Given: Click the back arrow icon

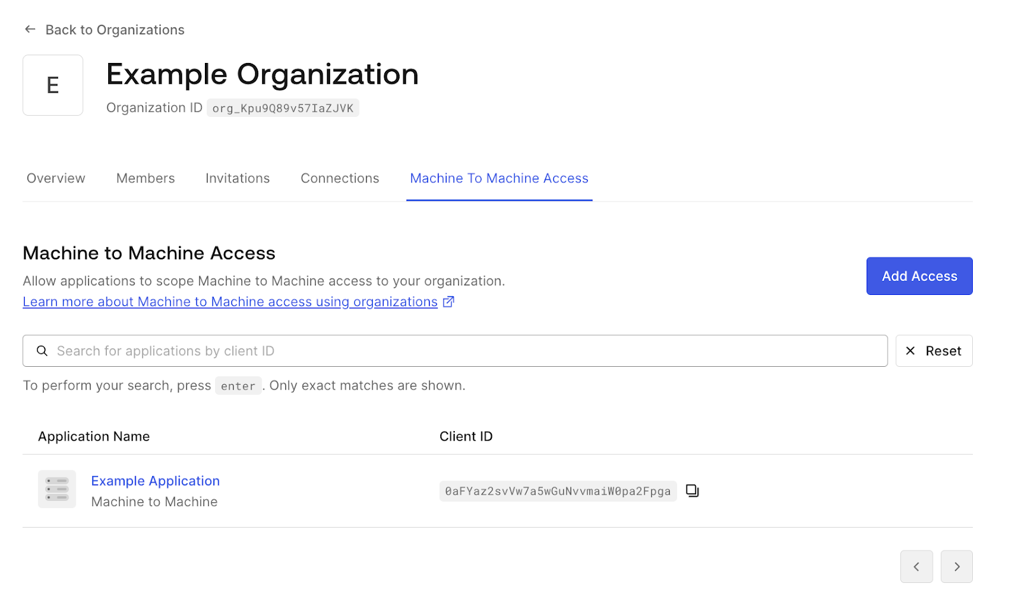Looking at the screenshot, I should 30,29.
